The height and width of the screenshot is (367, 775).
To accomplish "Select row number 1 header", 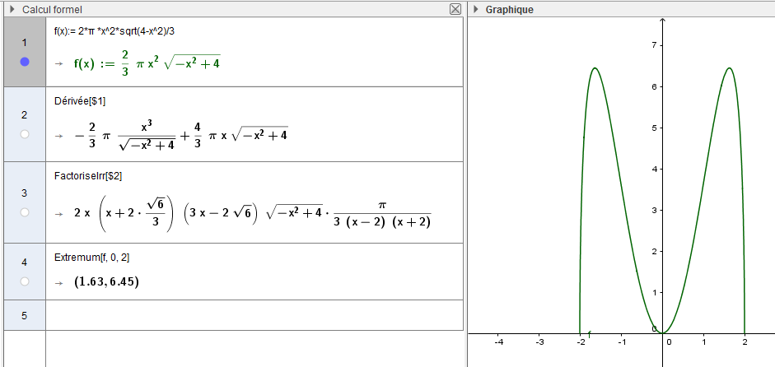I will pos(25,42).
